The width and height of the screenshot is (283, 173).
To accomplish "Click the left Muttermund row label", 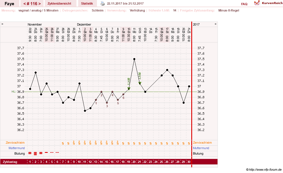I will pyautogui.click(x=17, y=148).
